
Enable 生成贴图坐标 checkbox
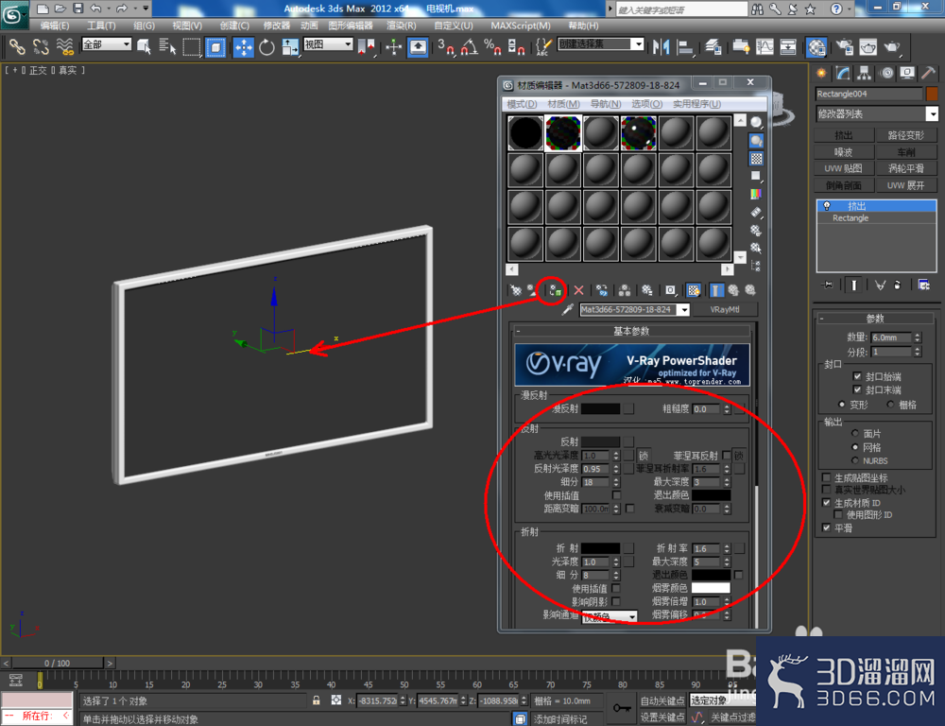click(826, 477)
